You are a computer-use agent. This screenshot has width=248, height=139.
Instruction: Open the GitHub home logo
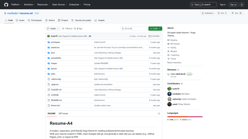pos(6,5)
